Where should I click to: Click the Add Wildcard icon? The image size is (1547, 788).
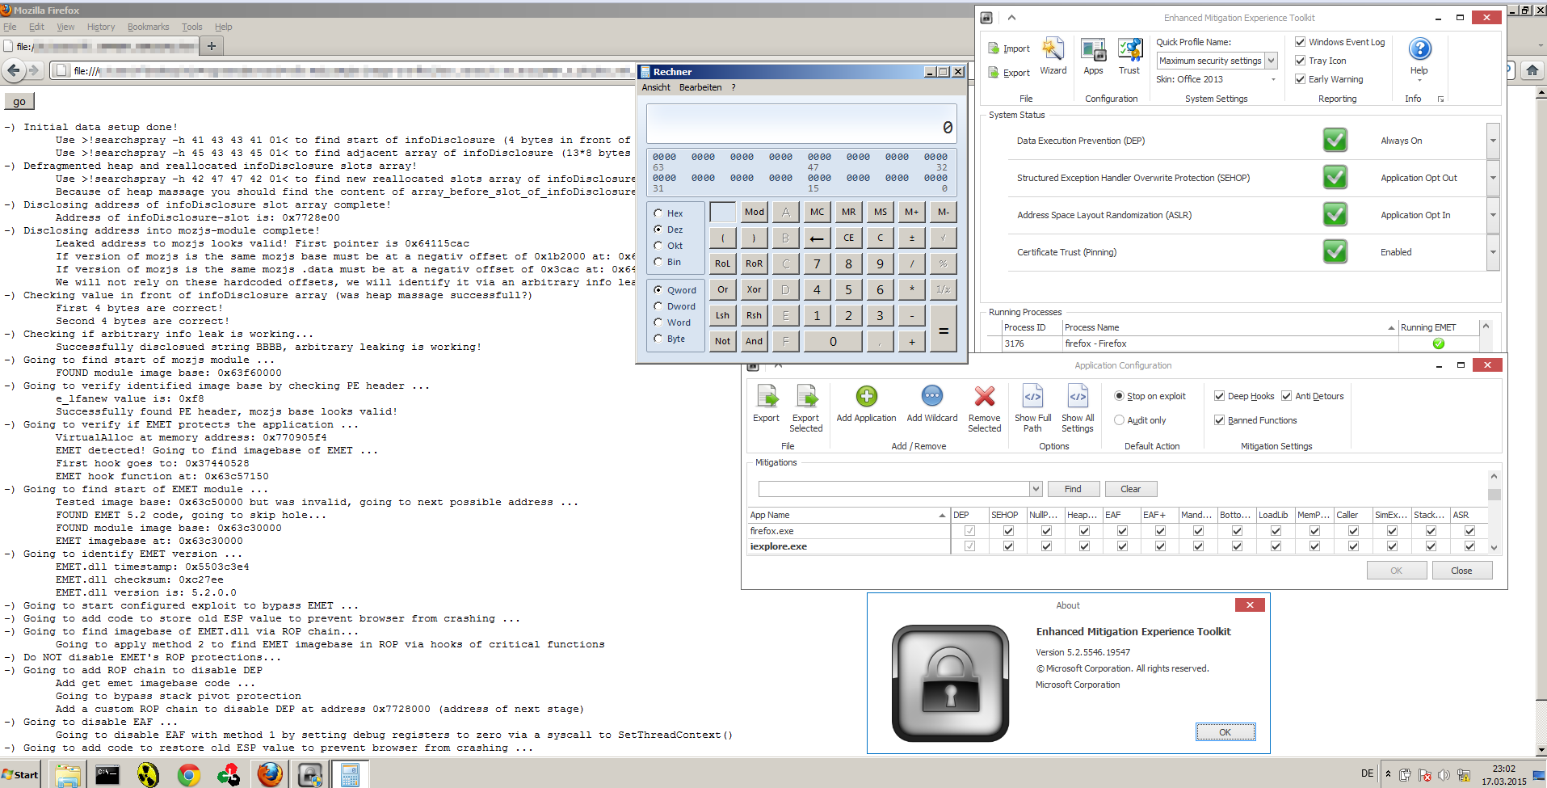point(932,396)
